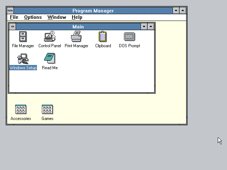Open the Main window control menu box

[x=12, y=27]
